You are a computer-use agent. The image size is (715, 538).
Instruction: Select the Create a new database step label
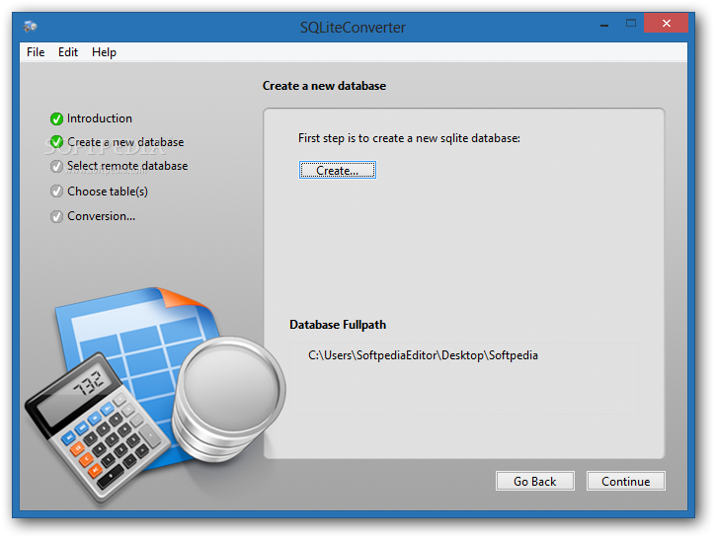coord(125,142)
